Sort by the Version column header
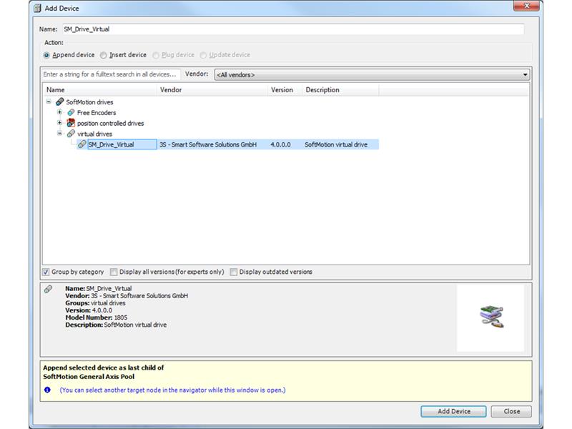This screenshot has height=429, width=572. 285,90
